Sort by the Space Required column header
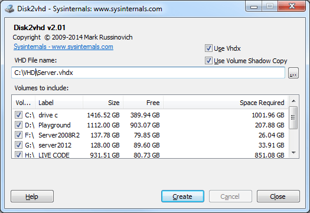Image resolution: width=310 pixels, height=213 pixels. (x=226, y=103)
